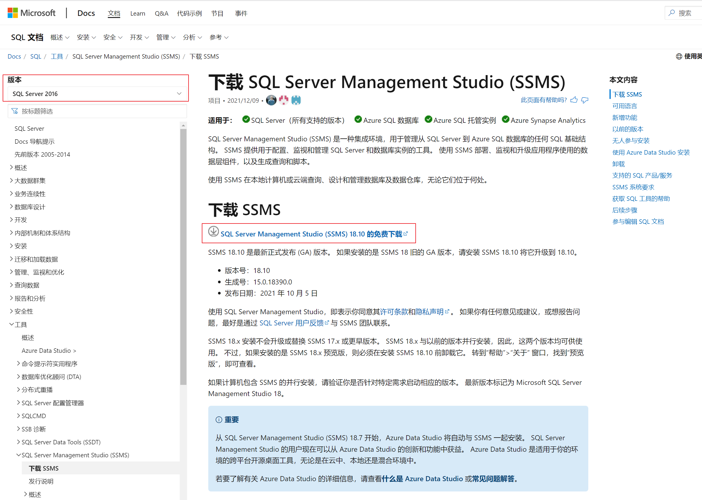Image resolution: width=702 pixels, height=500 pixels.
Task: Click the filter funnel icon
Action: tap(14, 111)
